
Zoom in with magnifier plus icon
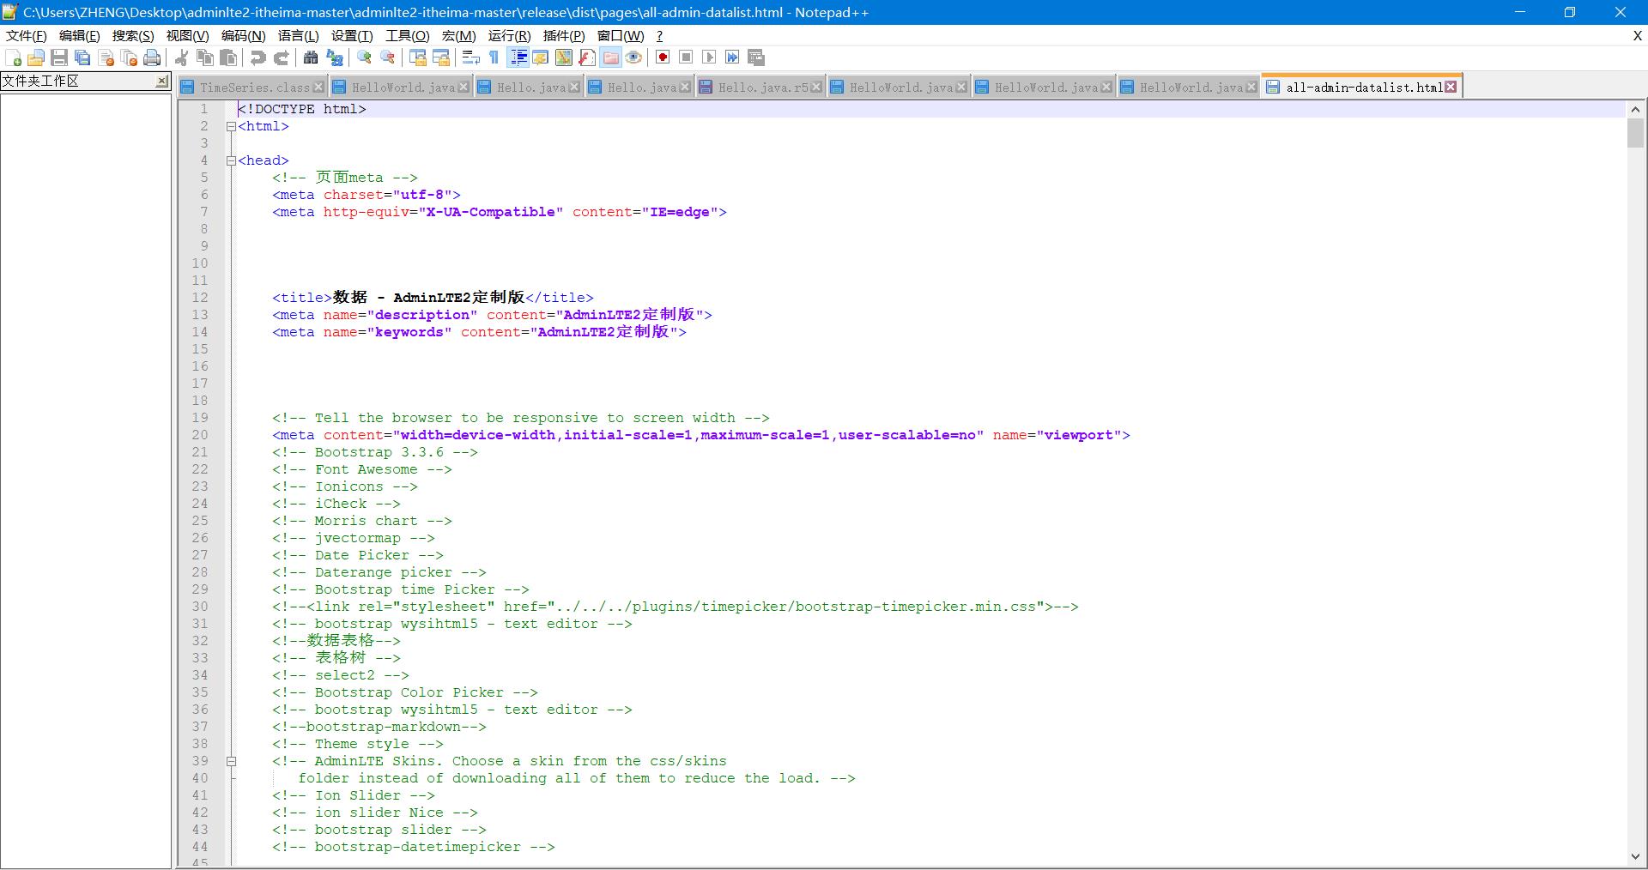(365, 57)
